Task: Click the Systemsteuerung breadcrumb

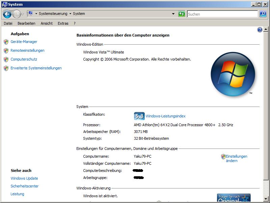Action: [x=53, y=14]
